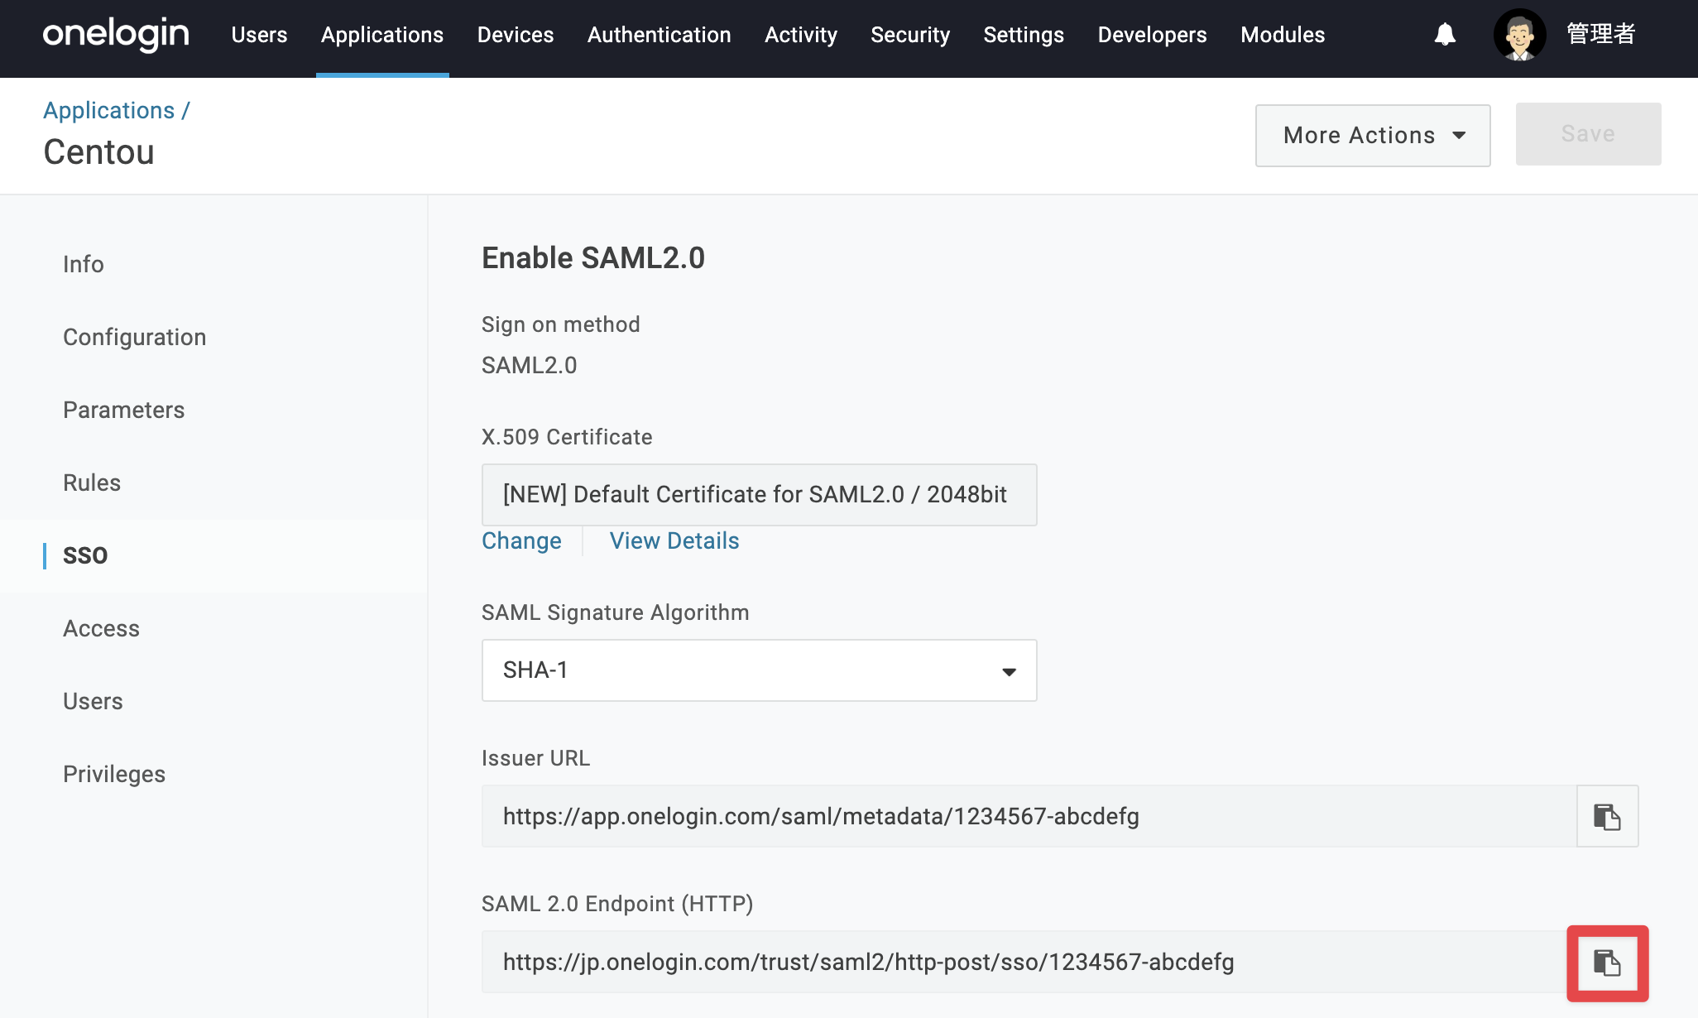Open the Security top menu

pyautogui.click(x=910, y=35)
